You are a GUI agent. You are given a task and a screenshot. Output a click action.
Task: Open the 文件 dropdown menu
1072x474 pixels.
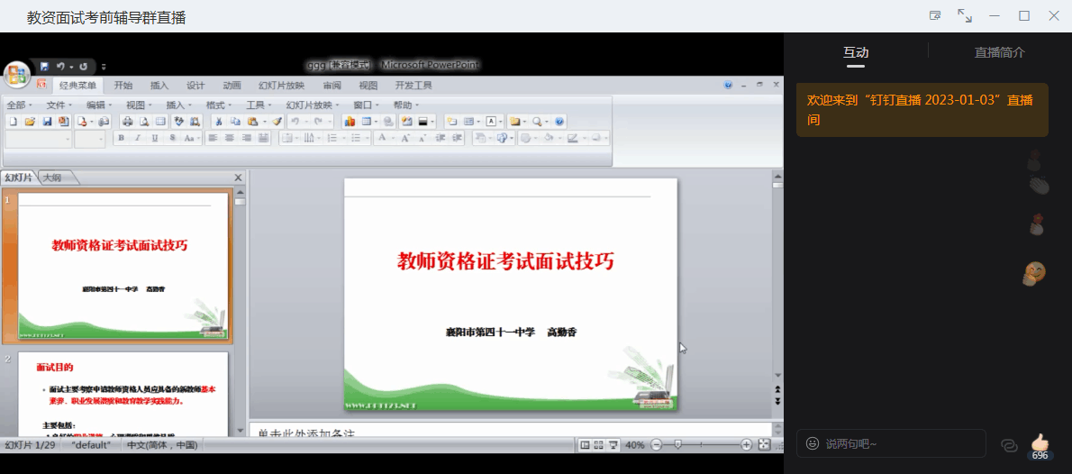[x=59, y=105]
